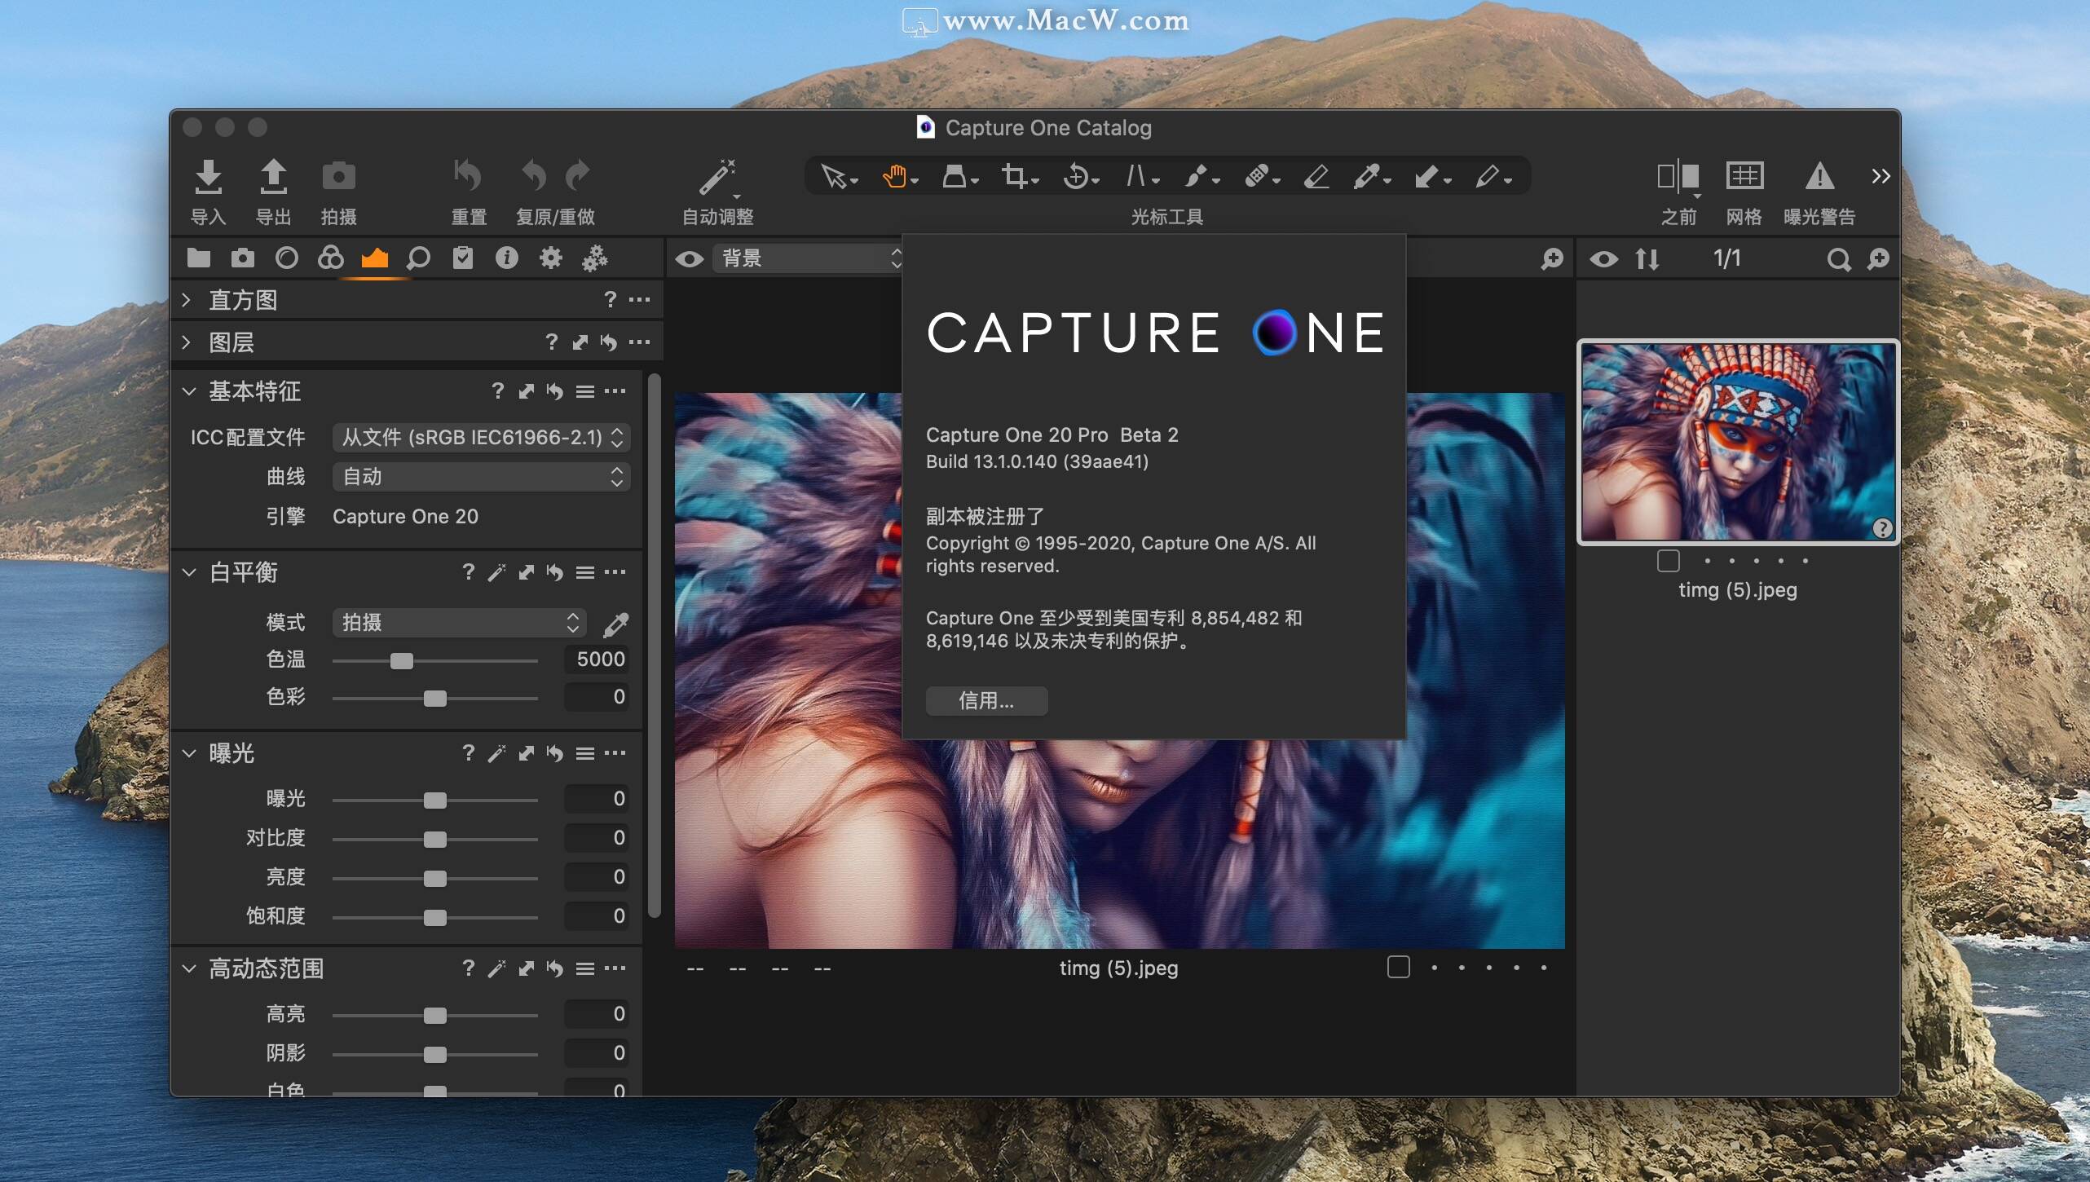The image size is (2090, 1182).
Task: Select the timg (5).jpeg thumbnail
Action: pyautogui.click(x=1738, y=442)
